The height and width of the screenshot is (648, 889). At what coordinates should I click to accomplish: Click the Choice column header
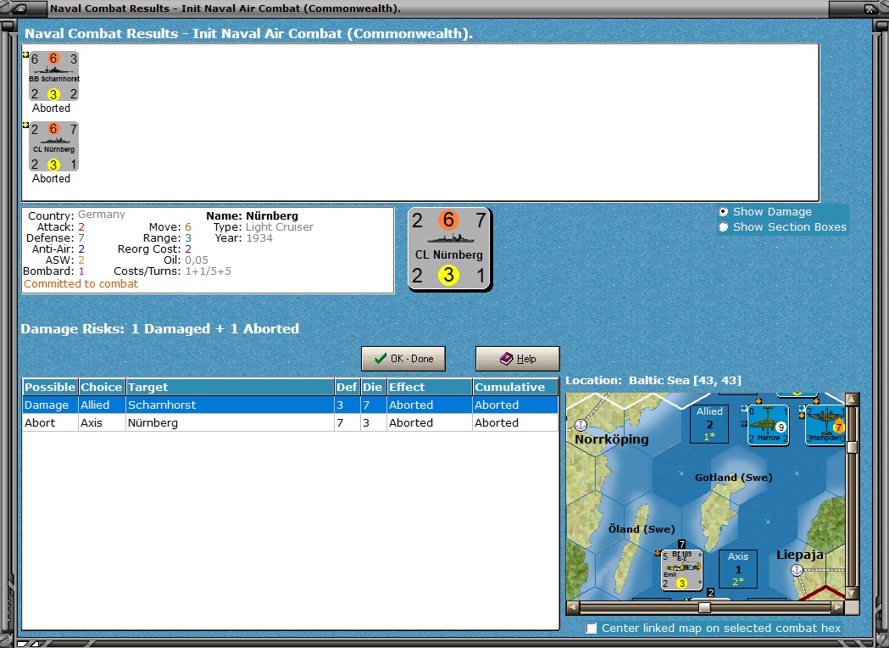pyautogui.click(x=102, y=387)
